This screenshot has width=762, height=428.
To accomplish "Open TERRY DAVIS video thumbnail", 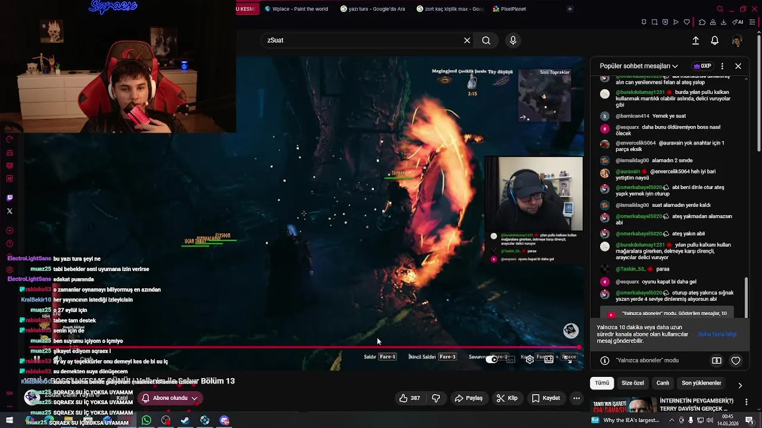I will [623, 405].
